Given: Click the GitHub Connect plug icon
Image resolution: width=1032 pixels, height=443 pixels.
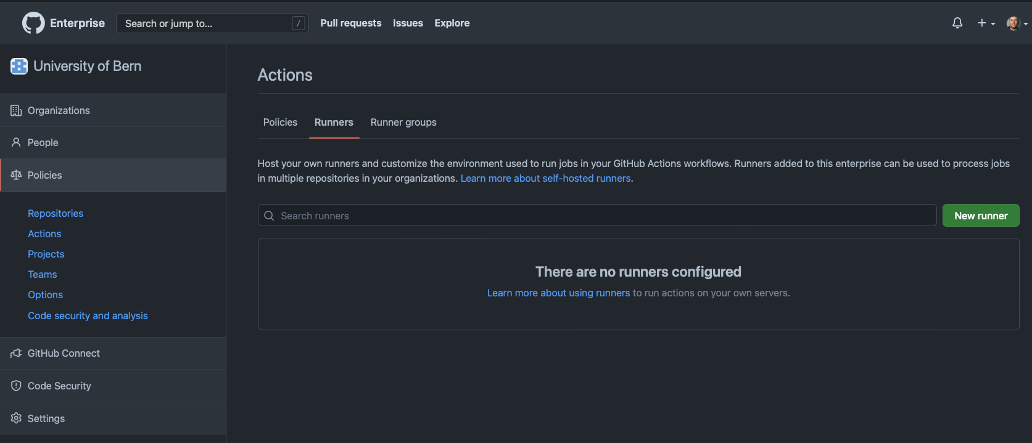Looking at the screenshot, I should click(16, 353).
